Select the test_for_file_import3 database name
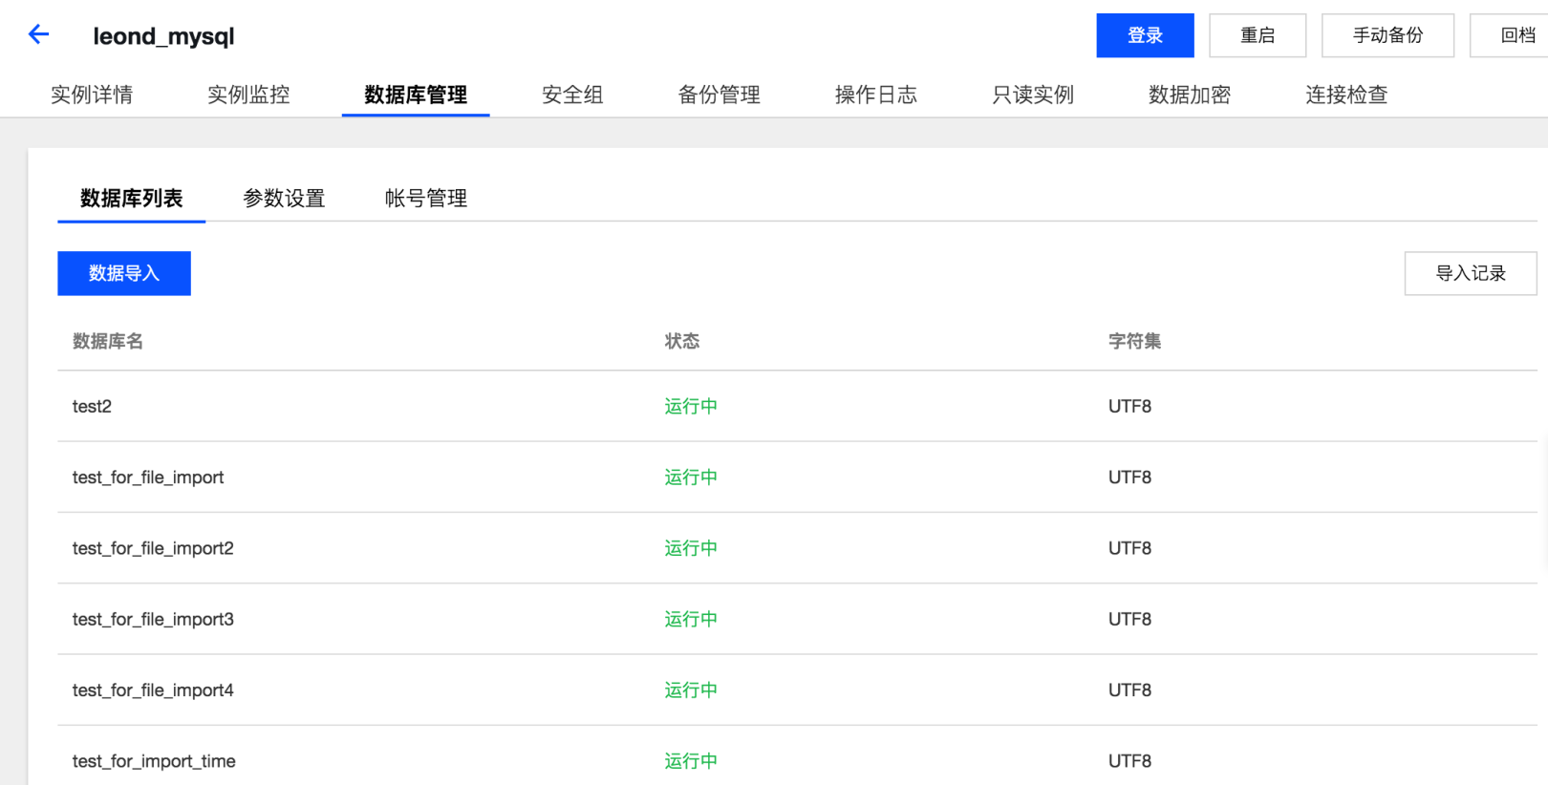Screen dimensions: 1548x785 pos(153,619)
